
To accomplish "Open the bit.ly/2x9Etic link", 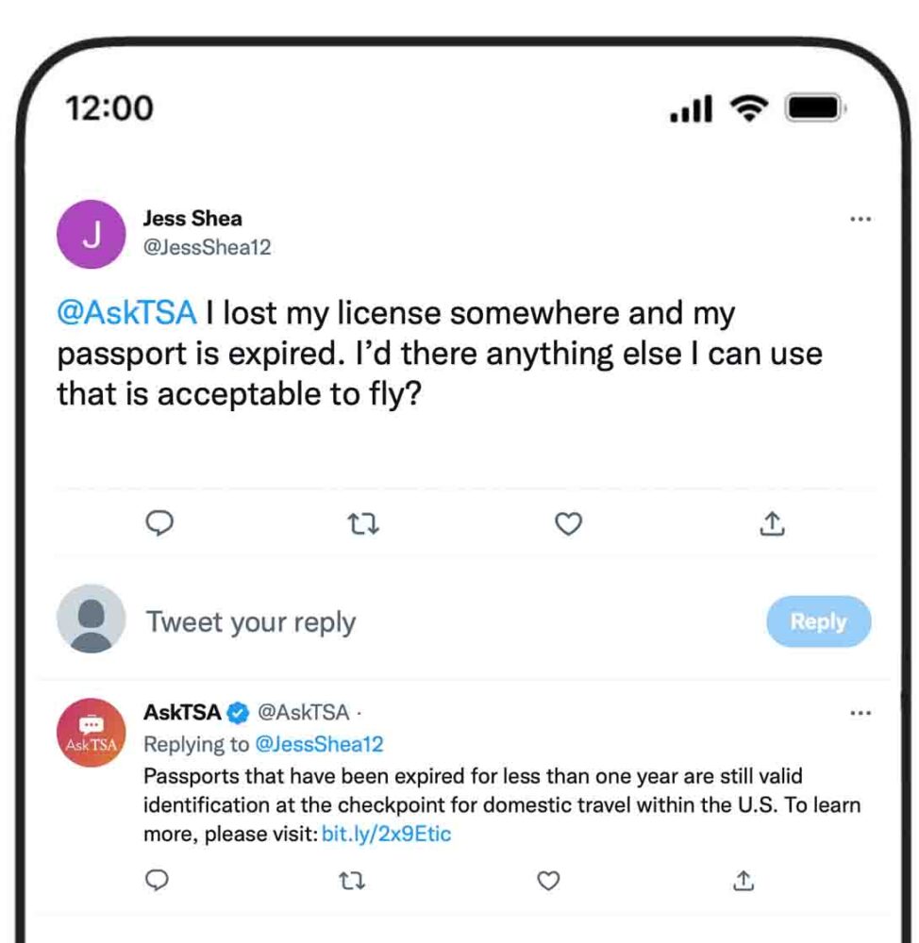I will (x=386, y=835).
